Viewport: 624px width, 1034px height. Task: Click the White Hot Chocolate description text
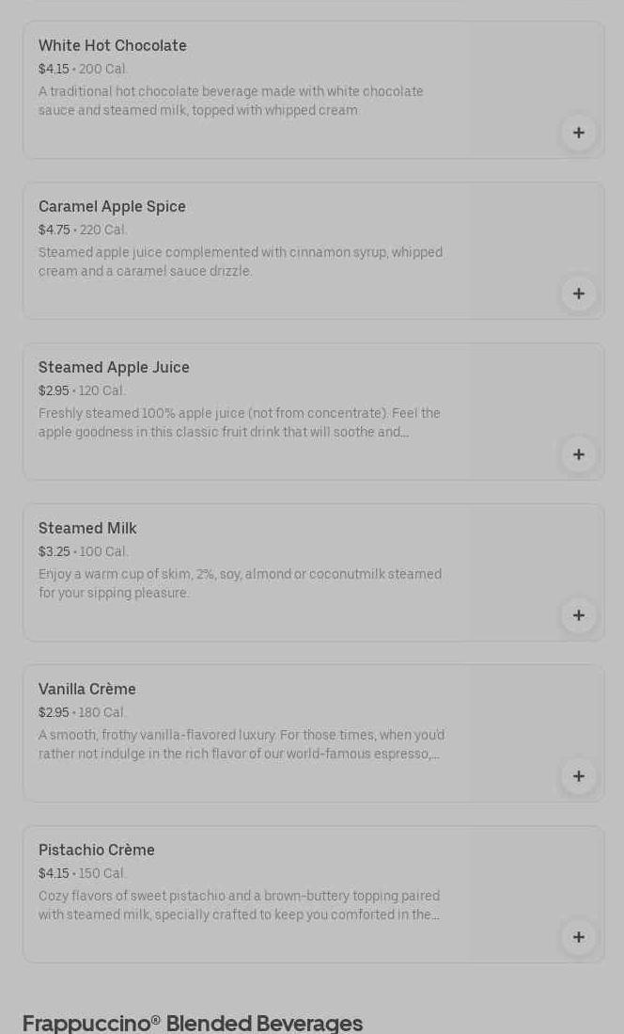(x=230, y=101)
